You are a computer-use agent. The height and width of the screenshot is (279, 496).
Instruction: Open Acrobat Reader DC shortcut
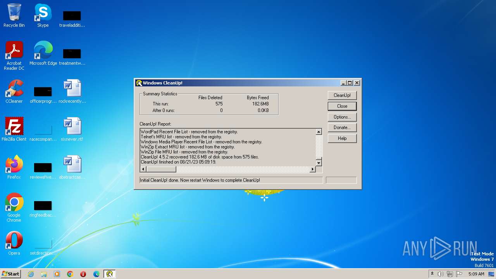coord(14,55)
